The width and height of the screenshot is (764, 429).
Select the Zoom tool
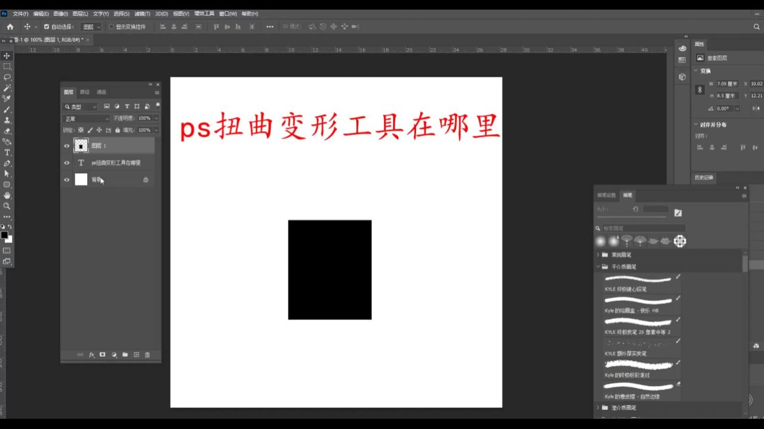(x=6, y=206)
